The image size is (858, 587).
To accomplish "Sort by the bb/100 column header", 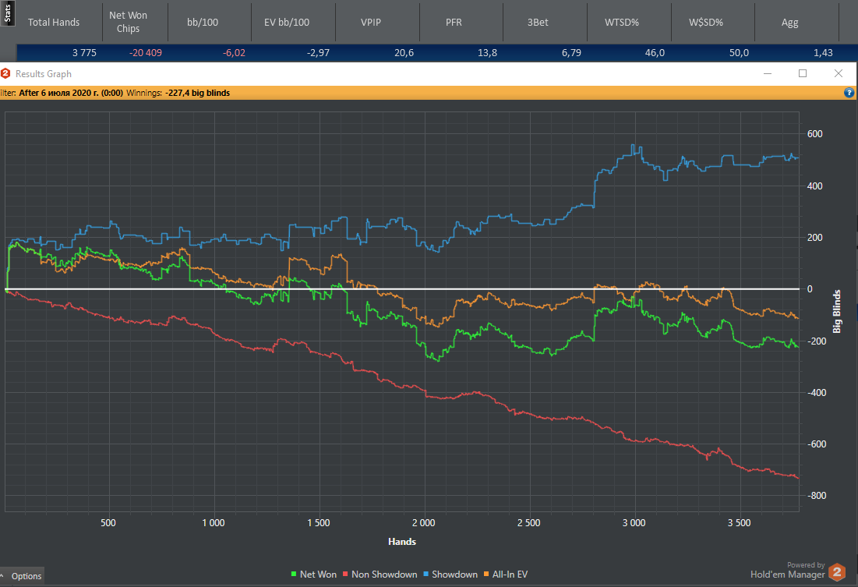I will click(203, 22).
